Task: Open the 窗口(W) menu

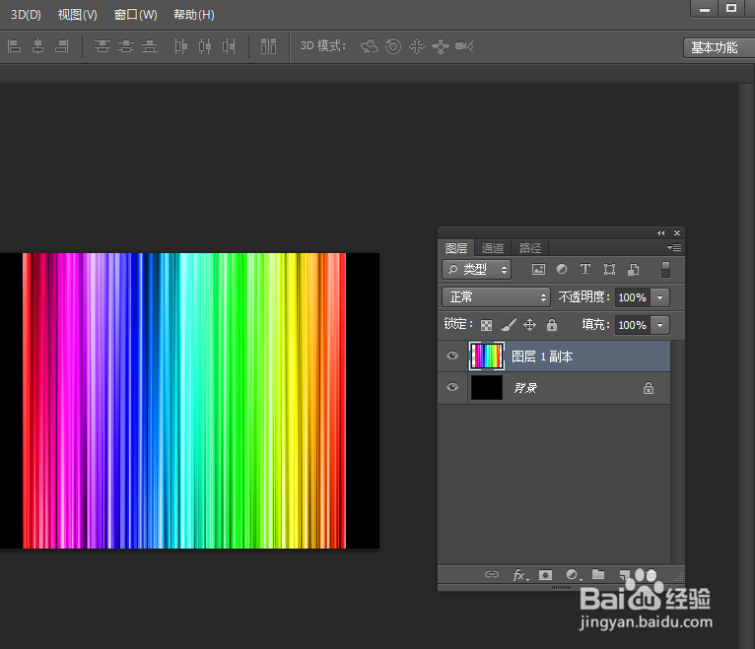Action: (136, 15)
